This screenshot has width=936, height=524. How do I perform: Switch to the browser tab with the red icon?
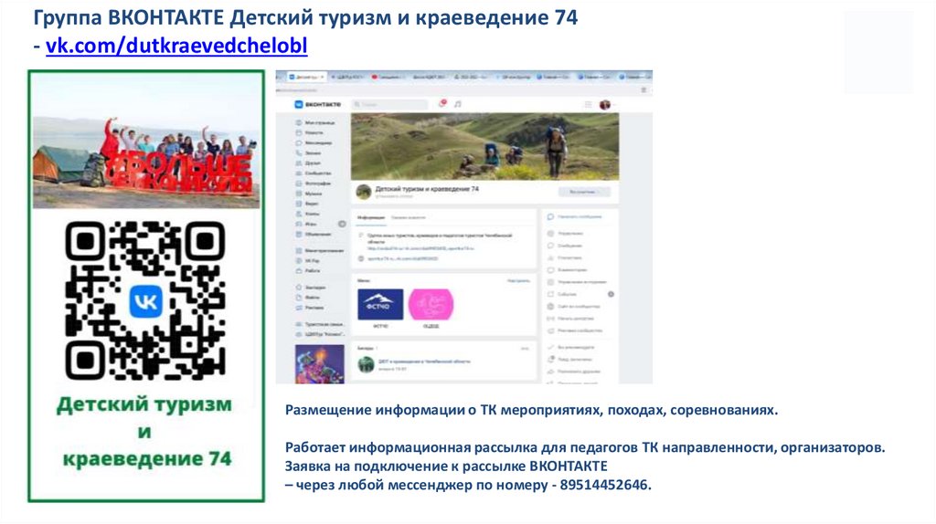[x=388, y=77]
